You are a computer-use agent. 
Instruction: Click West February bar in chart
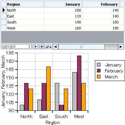[79, 83]
